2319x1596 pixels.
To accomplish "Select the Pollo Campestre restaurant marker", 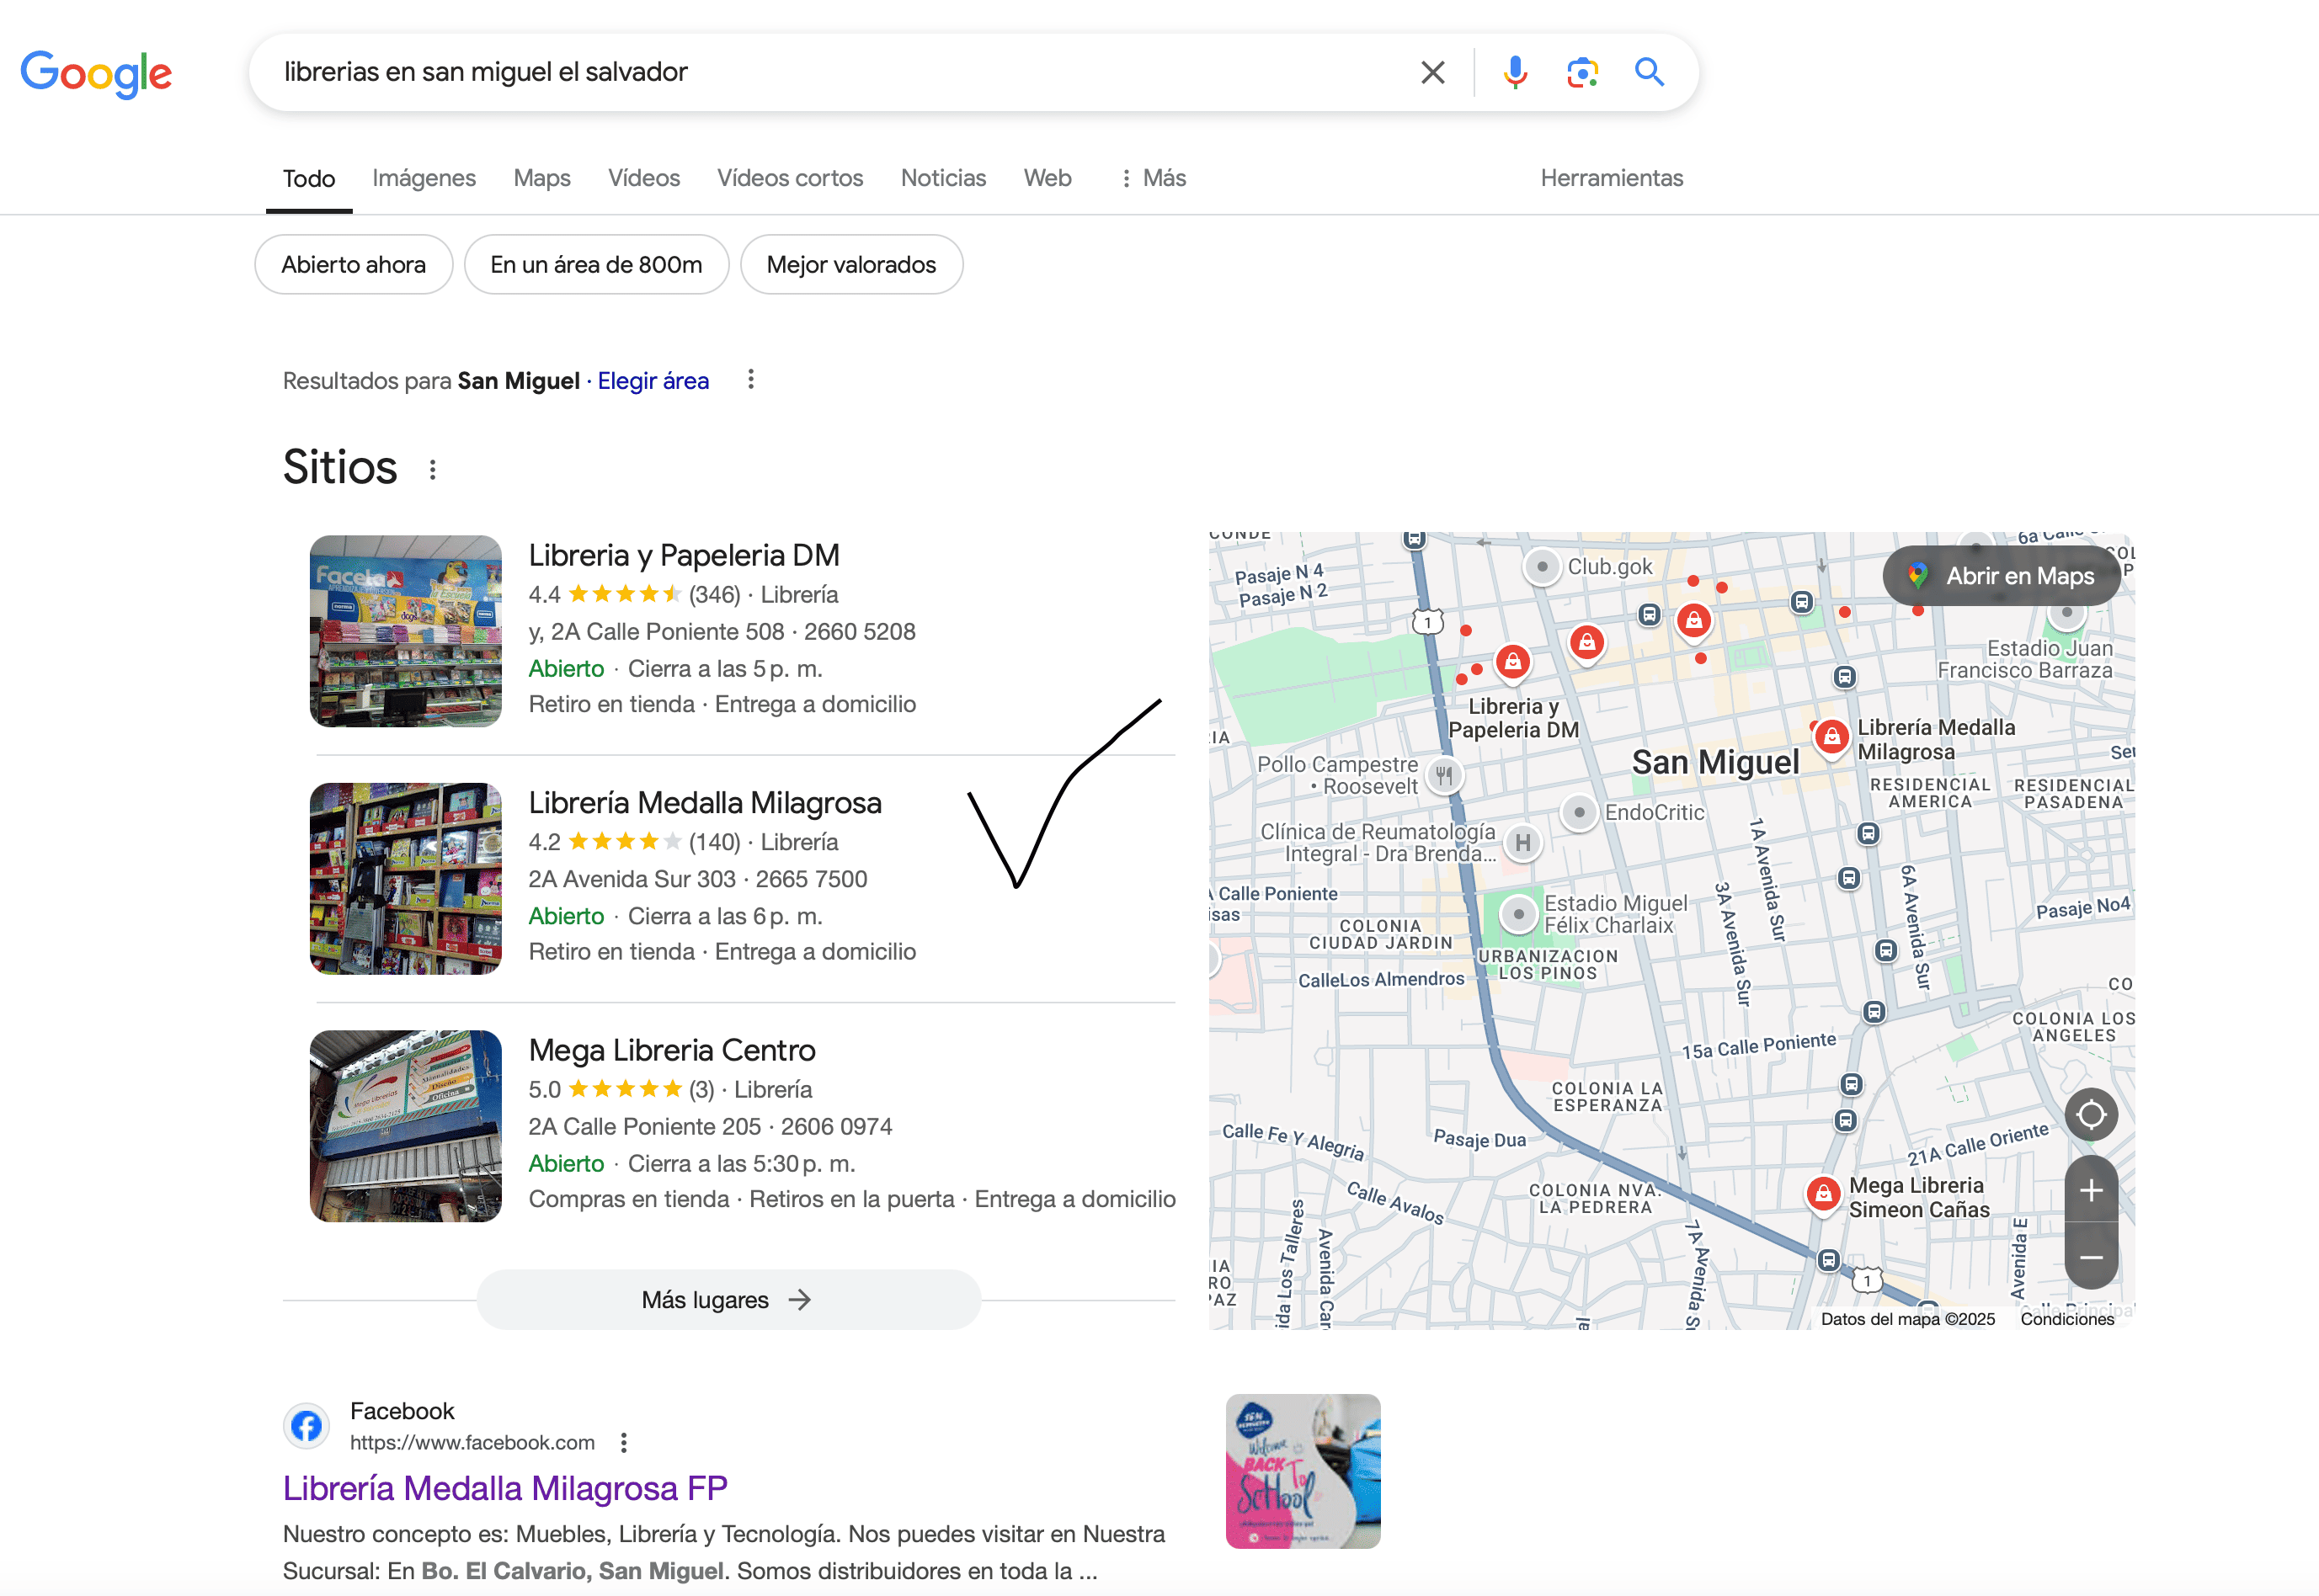I will pyautogui.click(x=1443, y=775).
